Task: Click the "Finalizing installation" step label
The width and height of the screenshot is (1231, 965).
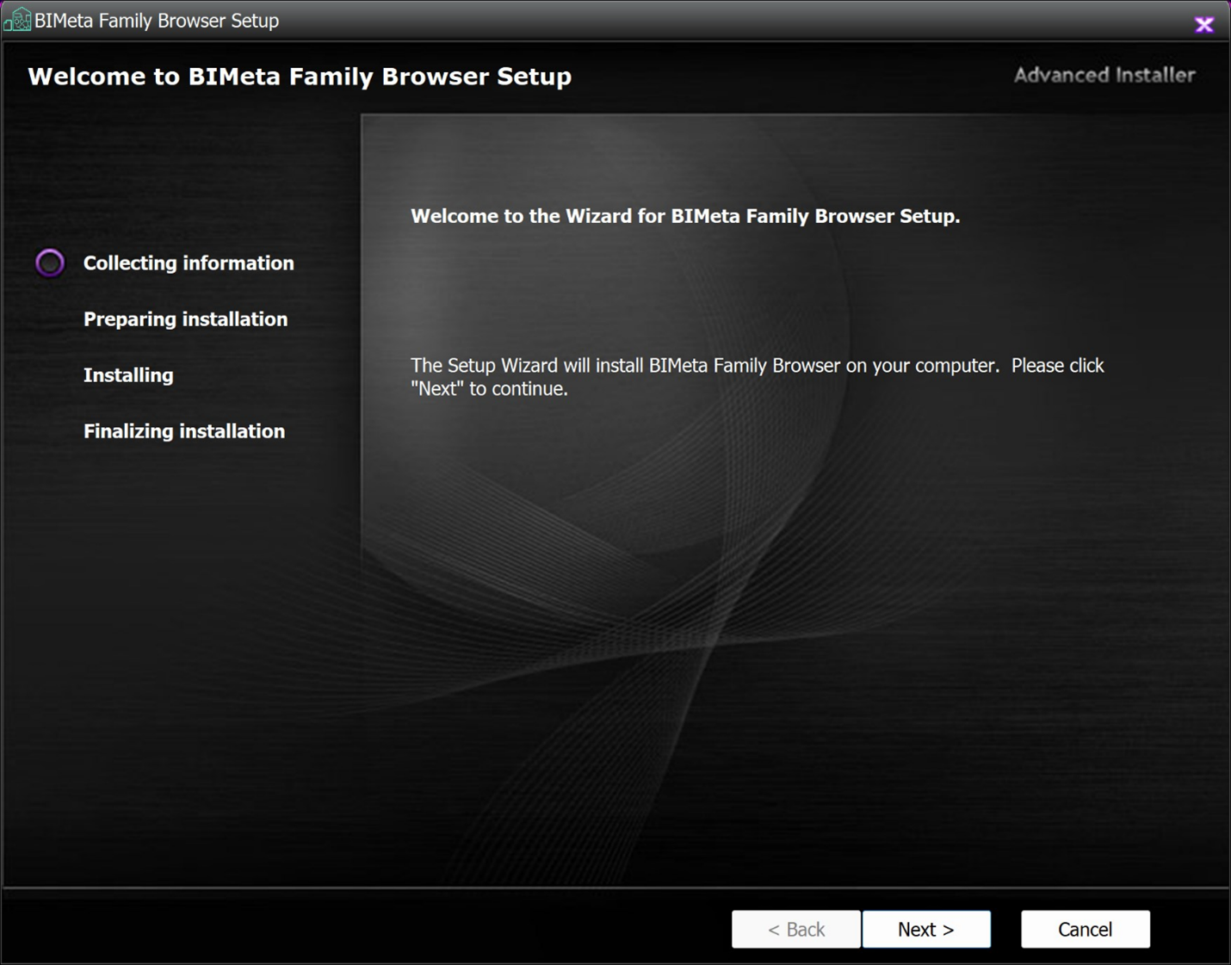Action: click(x=184, y=430)
